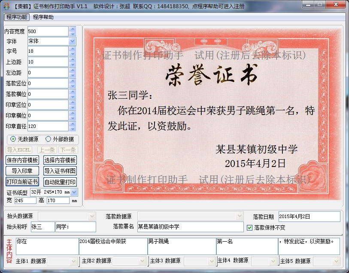Click the 选择内容模板 button
The width and height of the screenshot is (349, 273).
60,160
